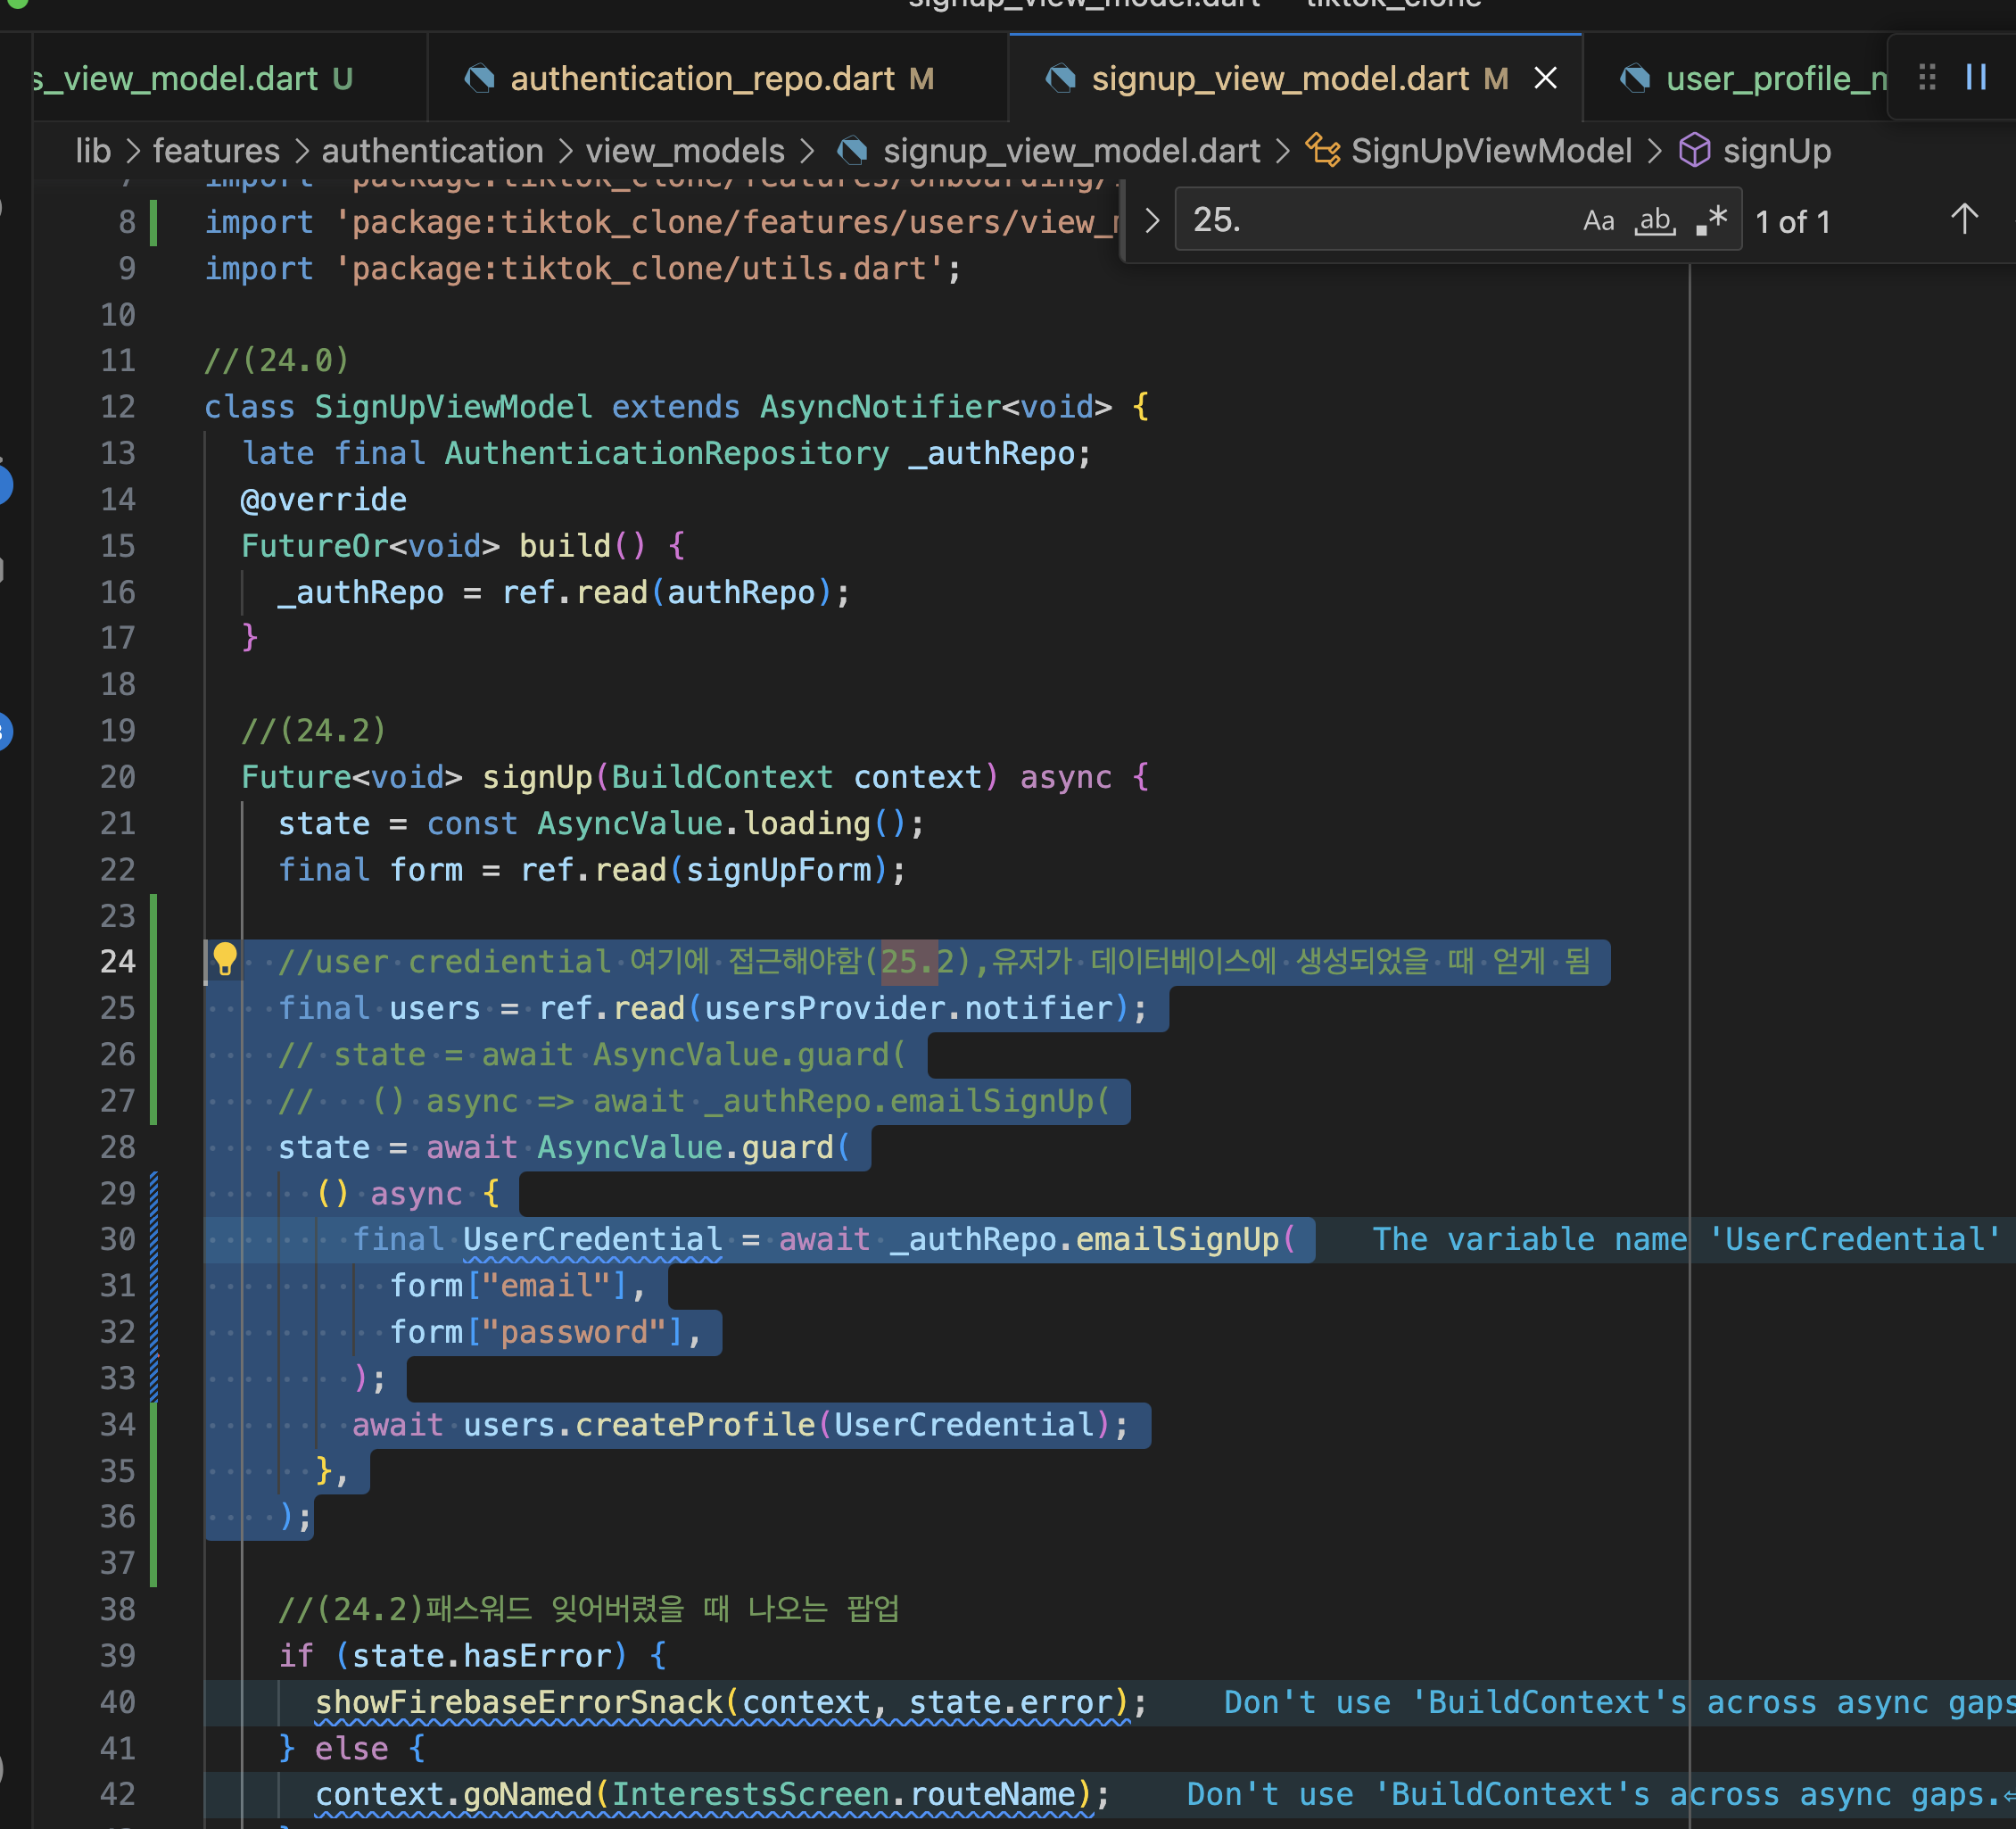The width and height of the screenshot is (2016, 1829).
Task: Open the view_models breadcrumb folder dropdown
Action: pos(684,151)
